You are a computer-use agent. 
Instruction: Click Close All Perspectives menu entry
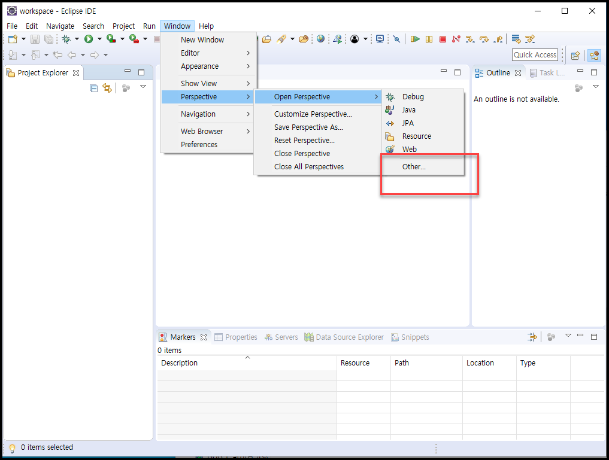pos(318,167)
